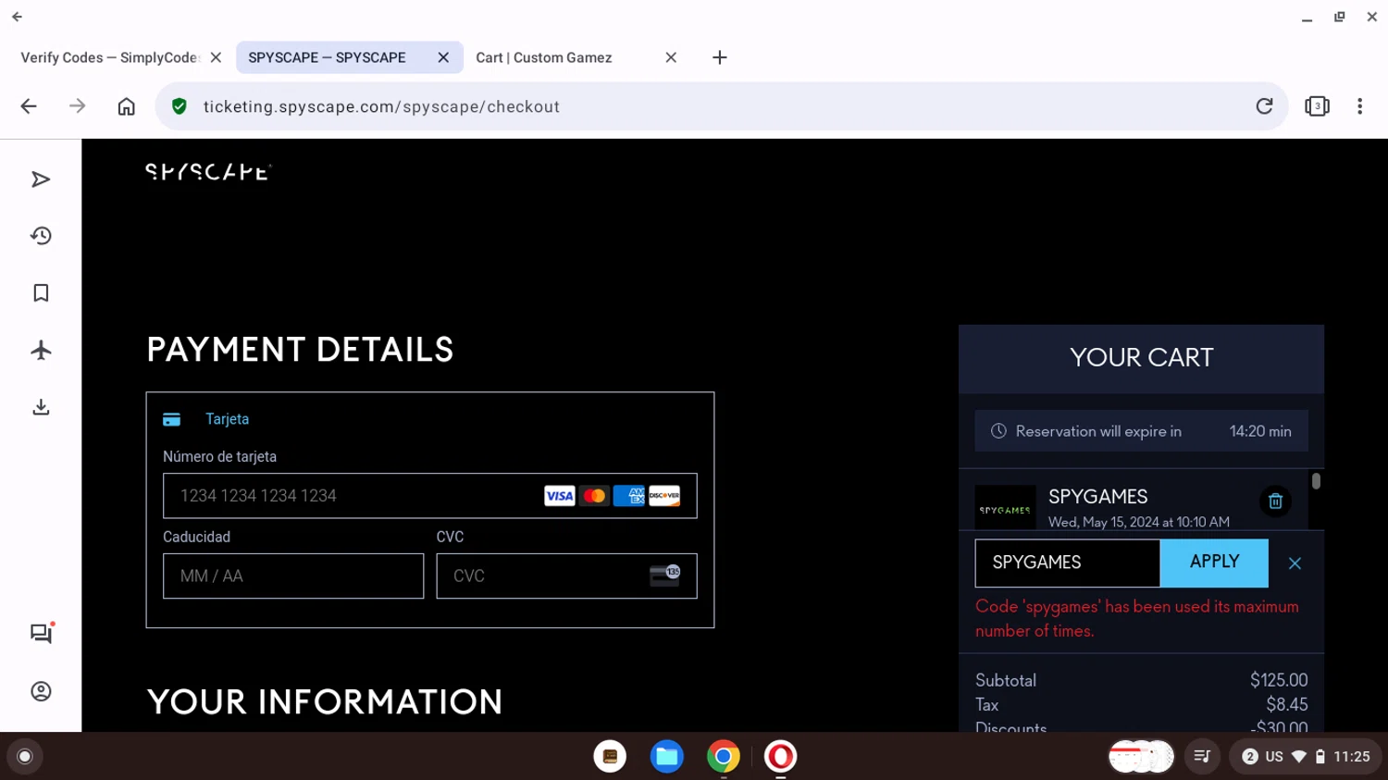The image size is (1388, 780).
Task: Open the tab switcher showing 3 tabs
Action: click(x=1317, y=106)
